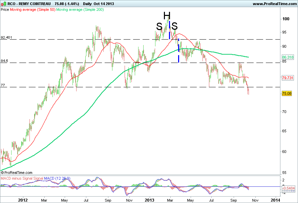
Task: Click the 70 price axis label
Action: [x=284, y=112]
